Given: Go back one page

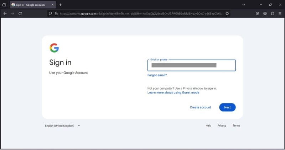Looking at the screenshot, I should pyautogui.click(x=5, y=14).
